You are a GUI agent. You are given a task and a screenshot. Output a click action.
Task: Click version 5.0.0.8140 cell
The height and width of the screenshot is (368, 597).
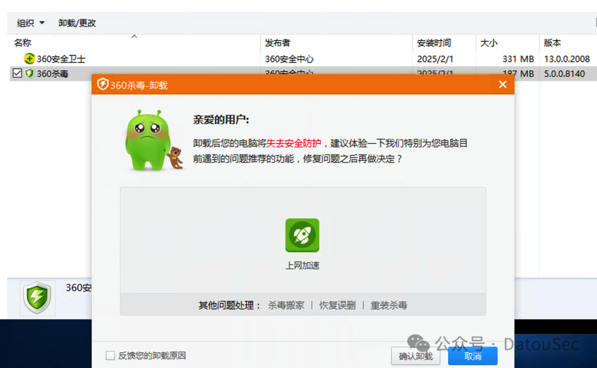(564, 73)
